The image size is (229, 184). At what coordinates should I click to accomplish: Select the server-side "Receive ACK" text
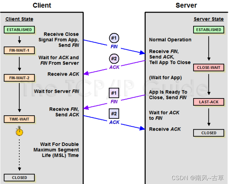click(165, 129)
